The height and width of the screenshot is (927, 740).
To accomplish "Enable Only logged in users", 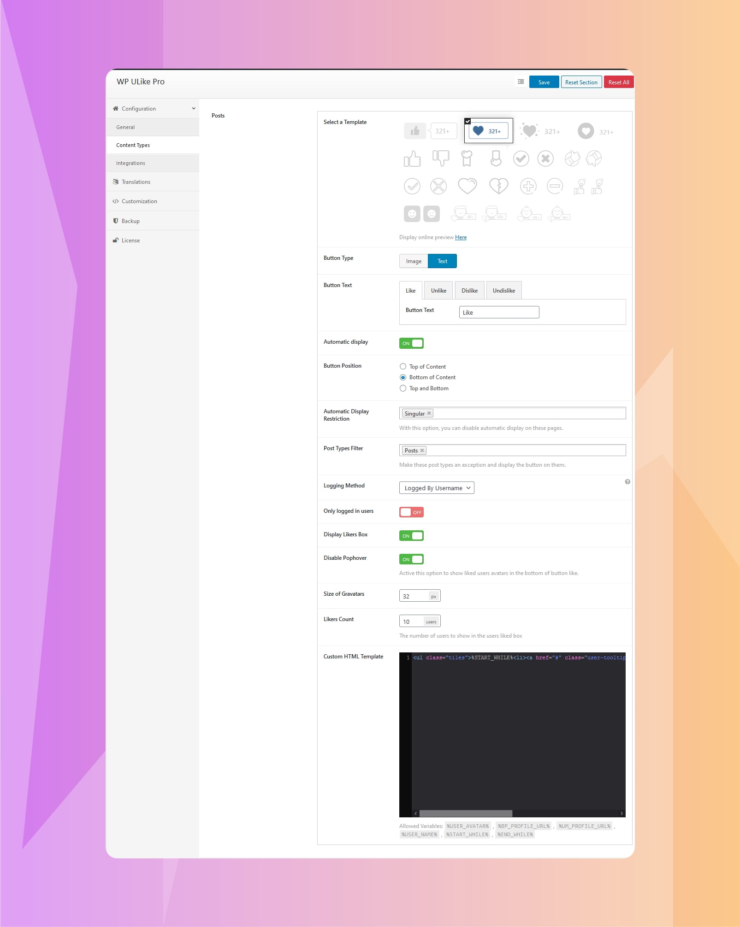I will pos(411,512).
